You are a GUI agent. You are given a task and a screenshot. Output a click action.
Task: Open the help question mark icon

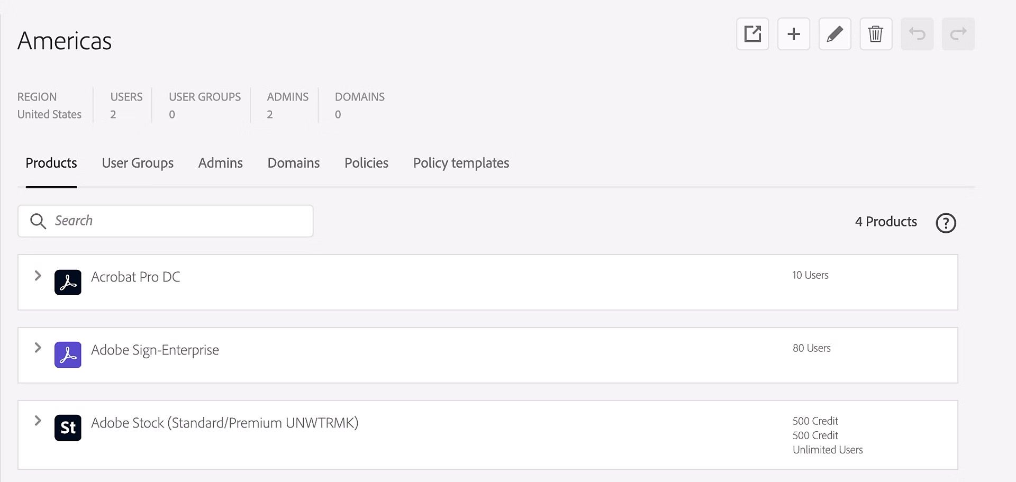[946, 223]
